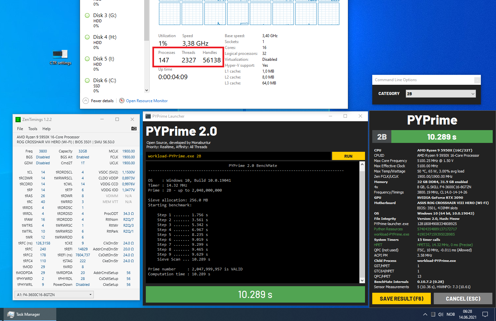Click the green 10.289 s result bar
The width and height of the screenshot is (496, 321).
pos(255,294)
